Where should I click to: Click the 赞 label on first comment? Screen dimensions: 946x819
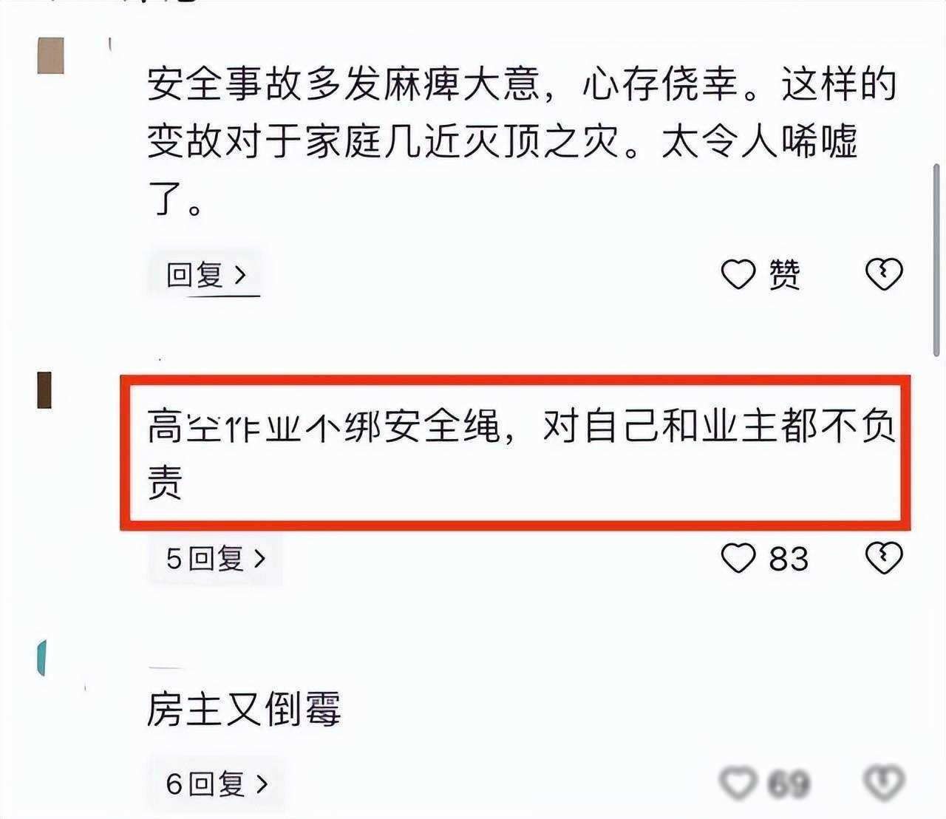pos(784,274)
